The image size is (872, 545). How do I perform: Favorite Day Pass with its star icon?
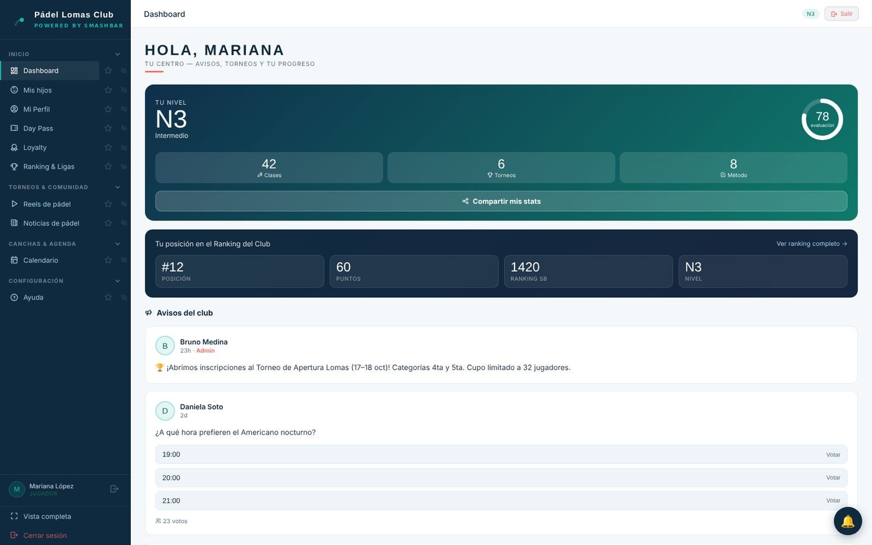pyautogui.click(x=108, y=128)
